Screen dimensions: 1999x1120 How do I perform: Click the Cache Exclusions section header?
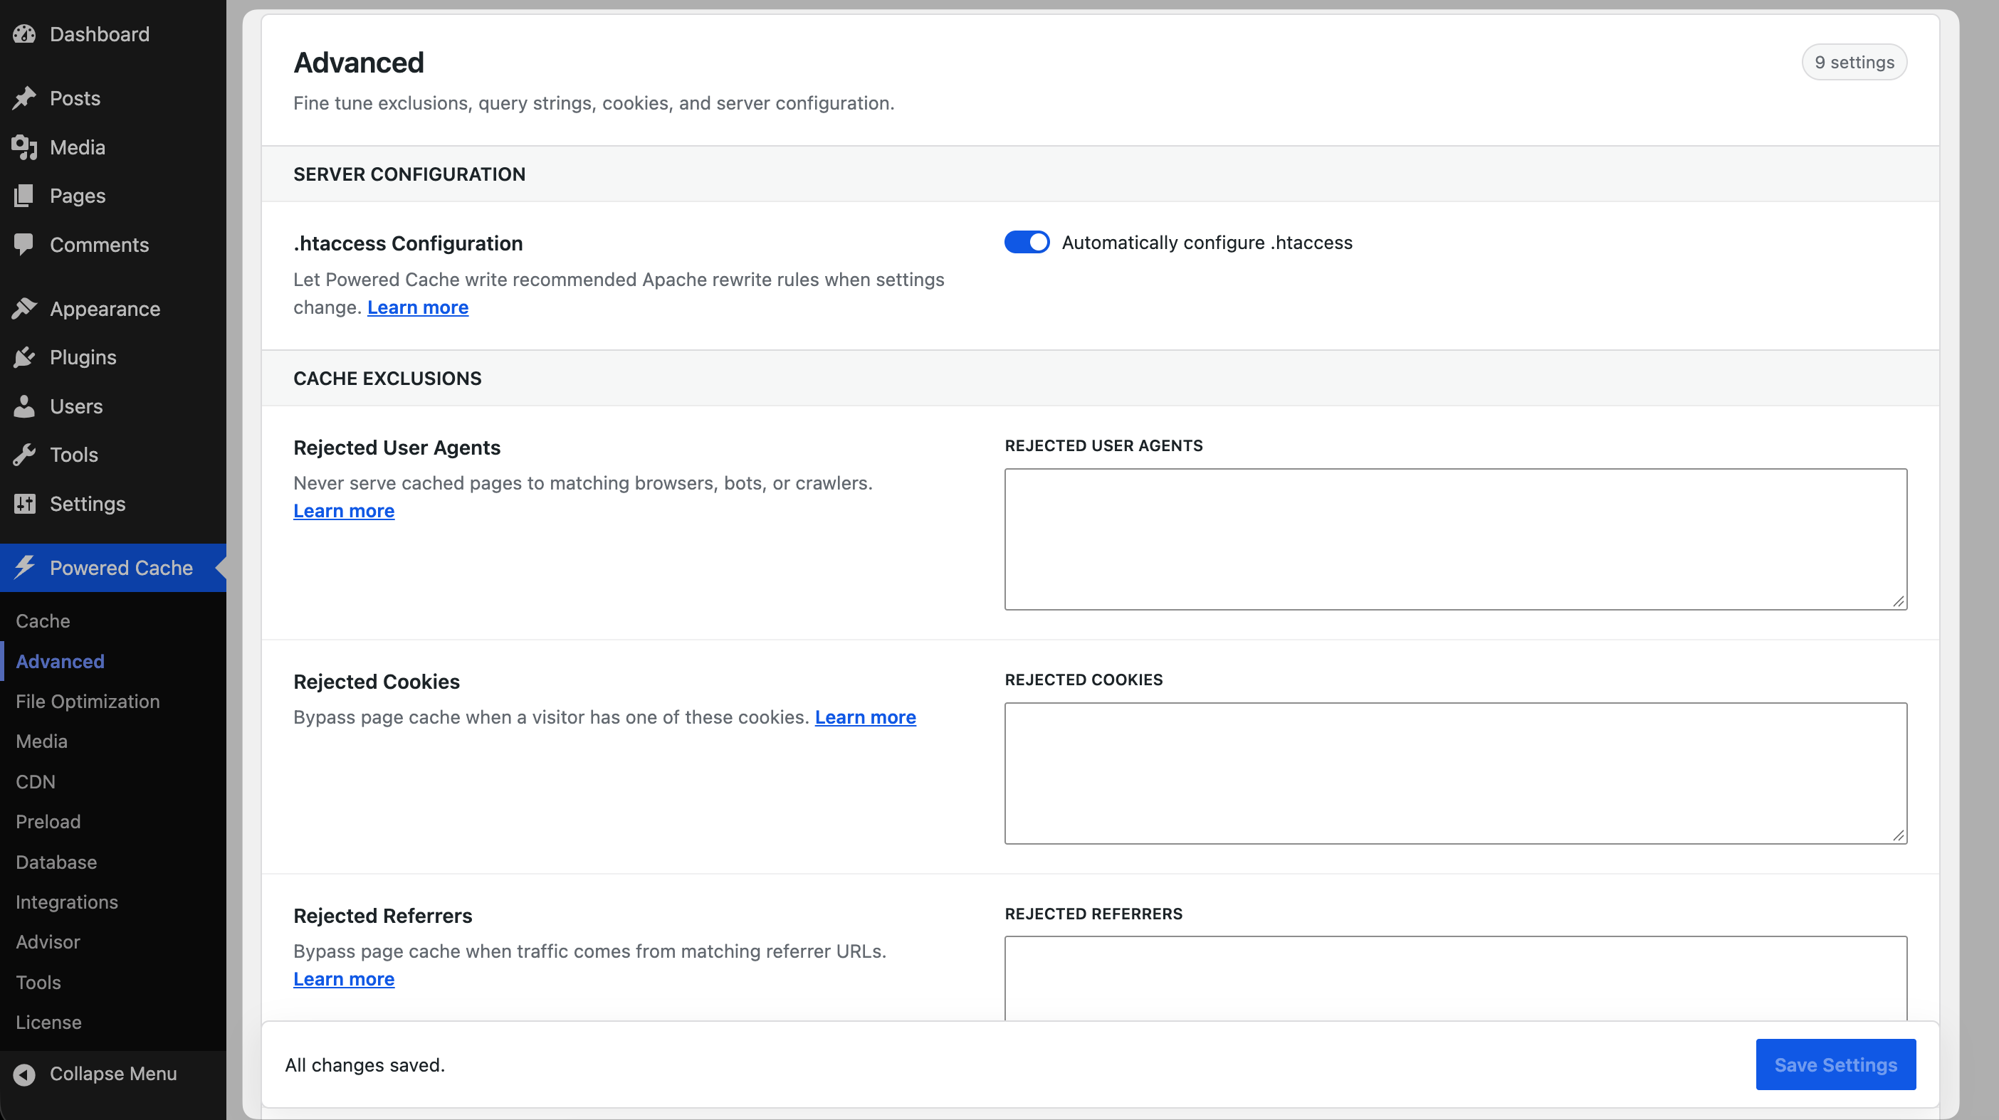(387, 378)
